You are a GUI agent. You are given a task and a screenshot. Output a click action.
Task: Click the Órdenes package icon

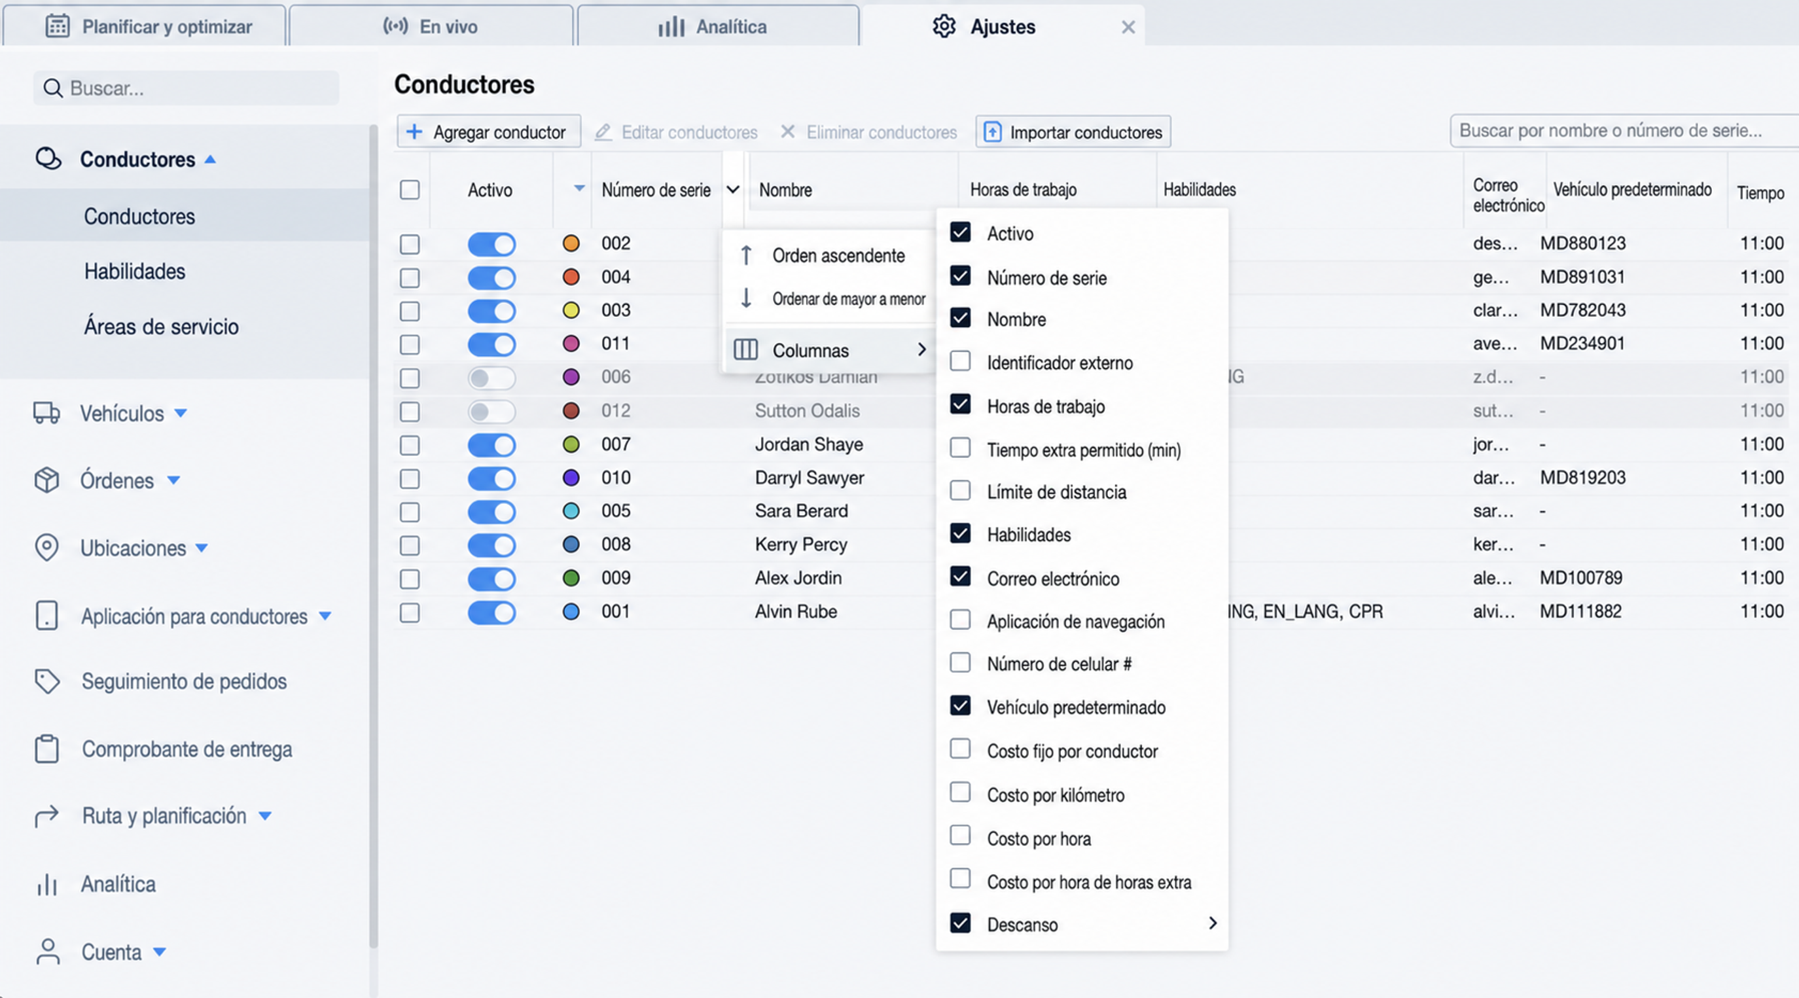(46, 480)
